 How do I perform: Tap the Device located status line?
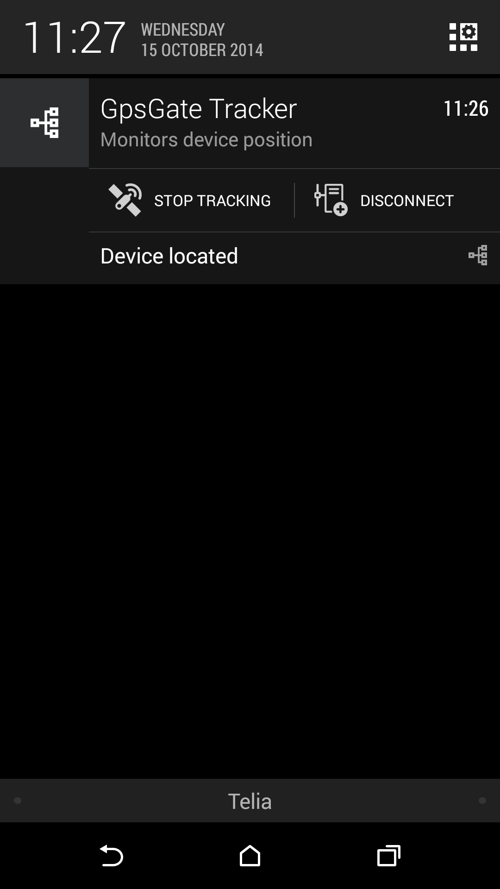pos(294,256)
